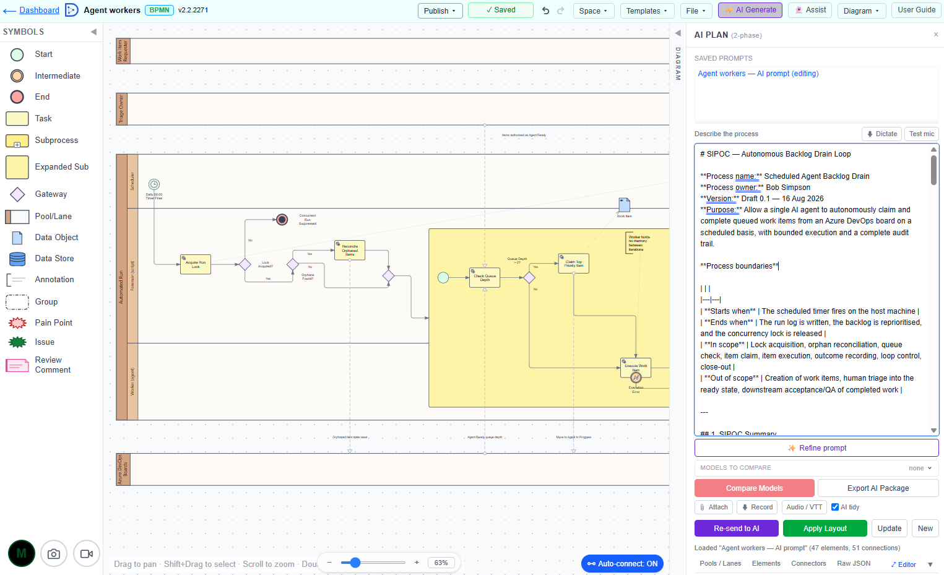The width and height of the screenshot is (944, 575).
Task: Switch to the Raw JSON tab
Action: (854, 564)
